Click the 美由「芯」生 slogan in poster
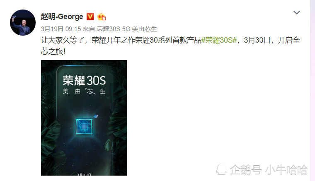315x181 pixels. tap(84, 91)
